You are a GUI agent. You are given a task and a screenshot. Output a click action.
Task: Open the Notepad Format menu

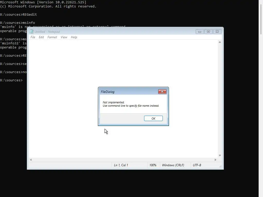(52, 37)
